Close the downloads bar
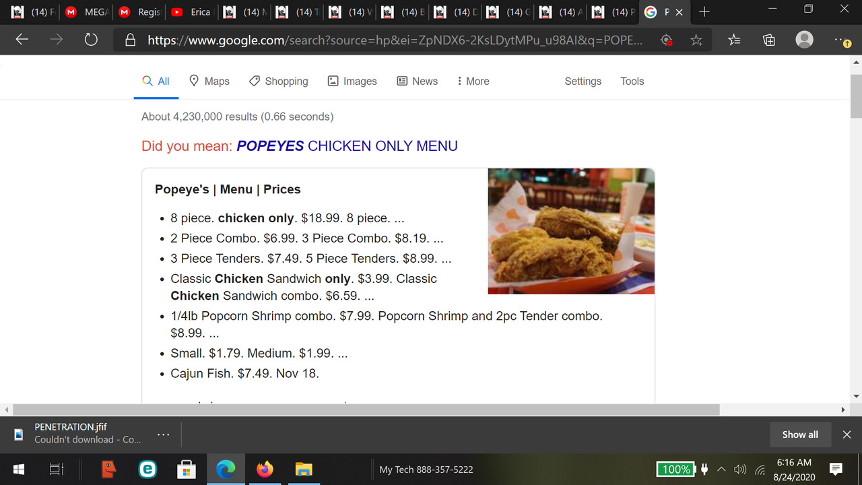862x485 pixels. coord(847,434)
